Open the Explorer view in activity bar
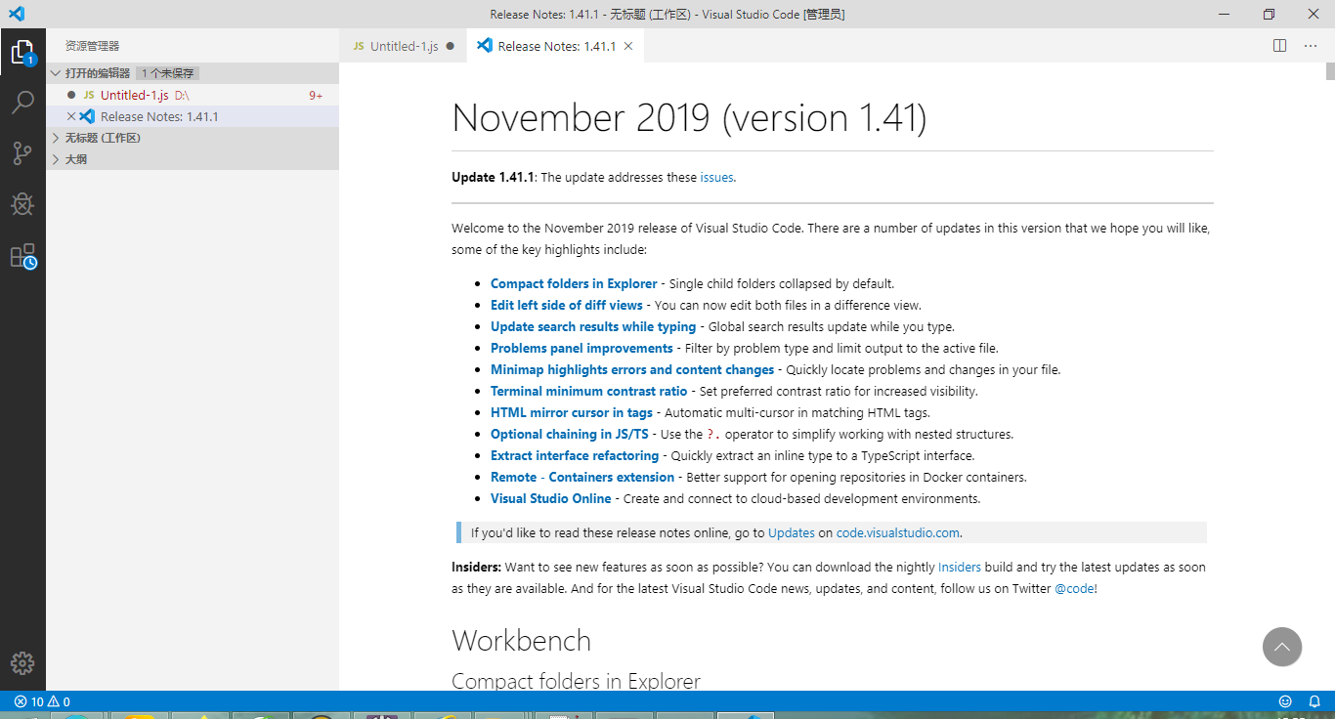1335x719 pixels. pos(22,52)
